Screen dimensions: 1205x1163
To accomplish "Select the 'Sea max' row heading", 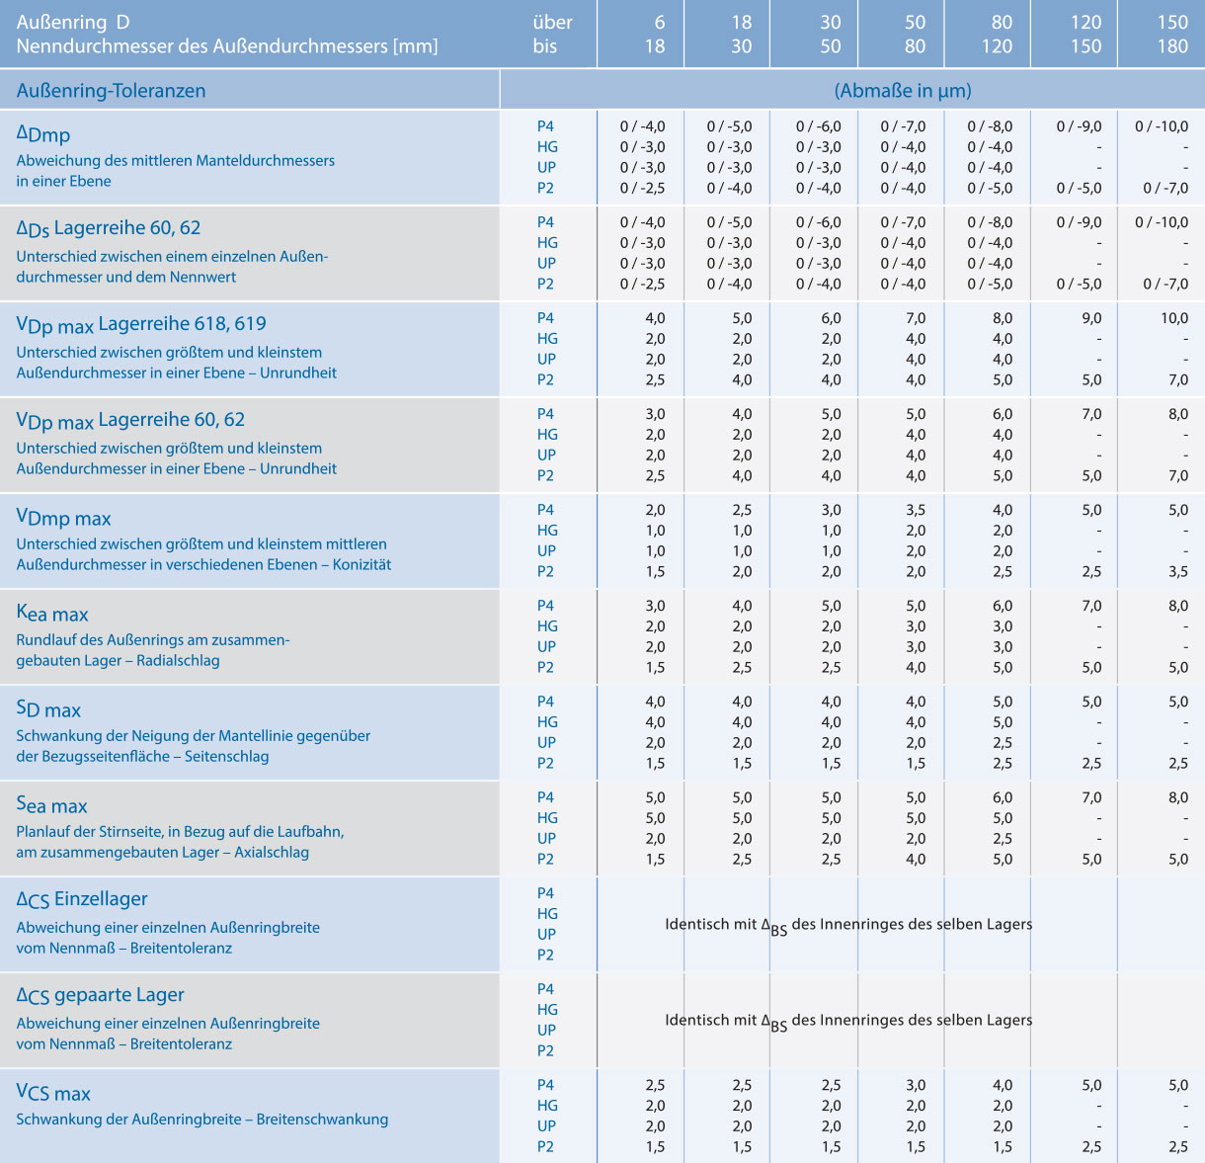I will (x=52, y=805).
